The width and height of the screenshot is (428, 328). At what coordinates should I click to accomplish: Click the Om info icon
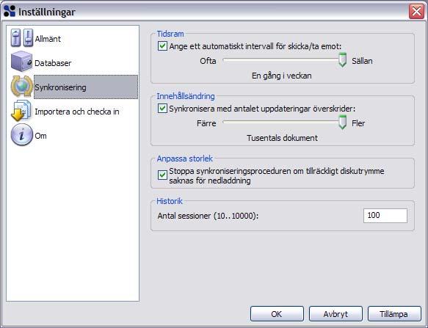click(x=22, y=134)
